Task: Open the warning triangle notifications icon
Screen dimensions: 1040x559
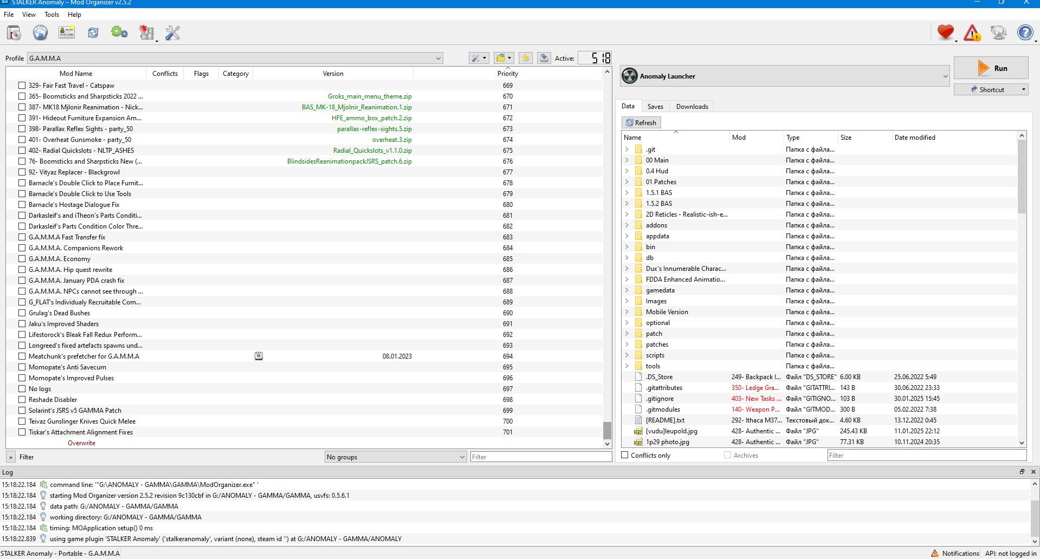Action: click(x=972, y=33)
